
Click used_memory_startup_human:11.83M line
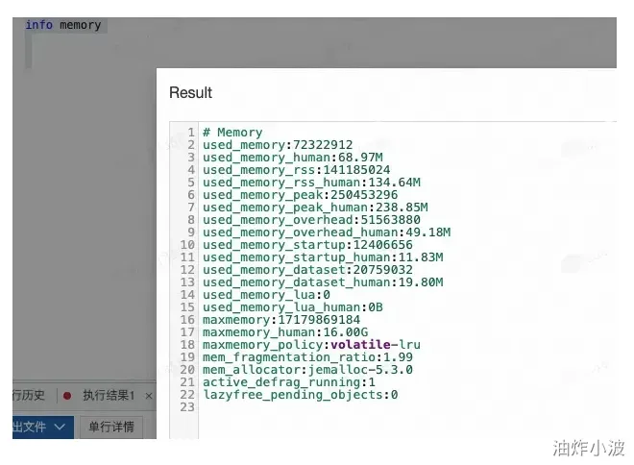point(323,257)
